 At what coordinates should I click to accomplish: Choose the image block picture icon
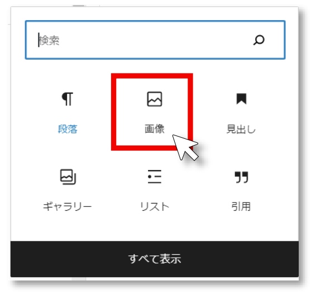click(154, 99)
